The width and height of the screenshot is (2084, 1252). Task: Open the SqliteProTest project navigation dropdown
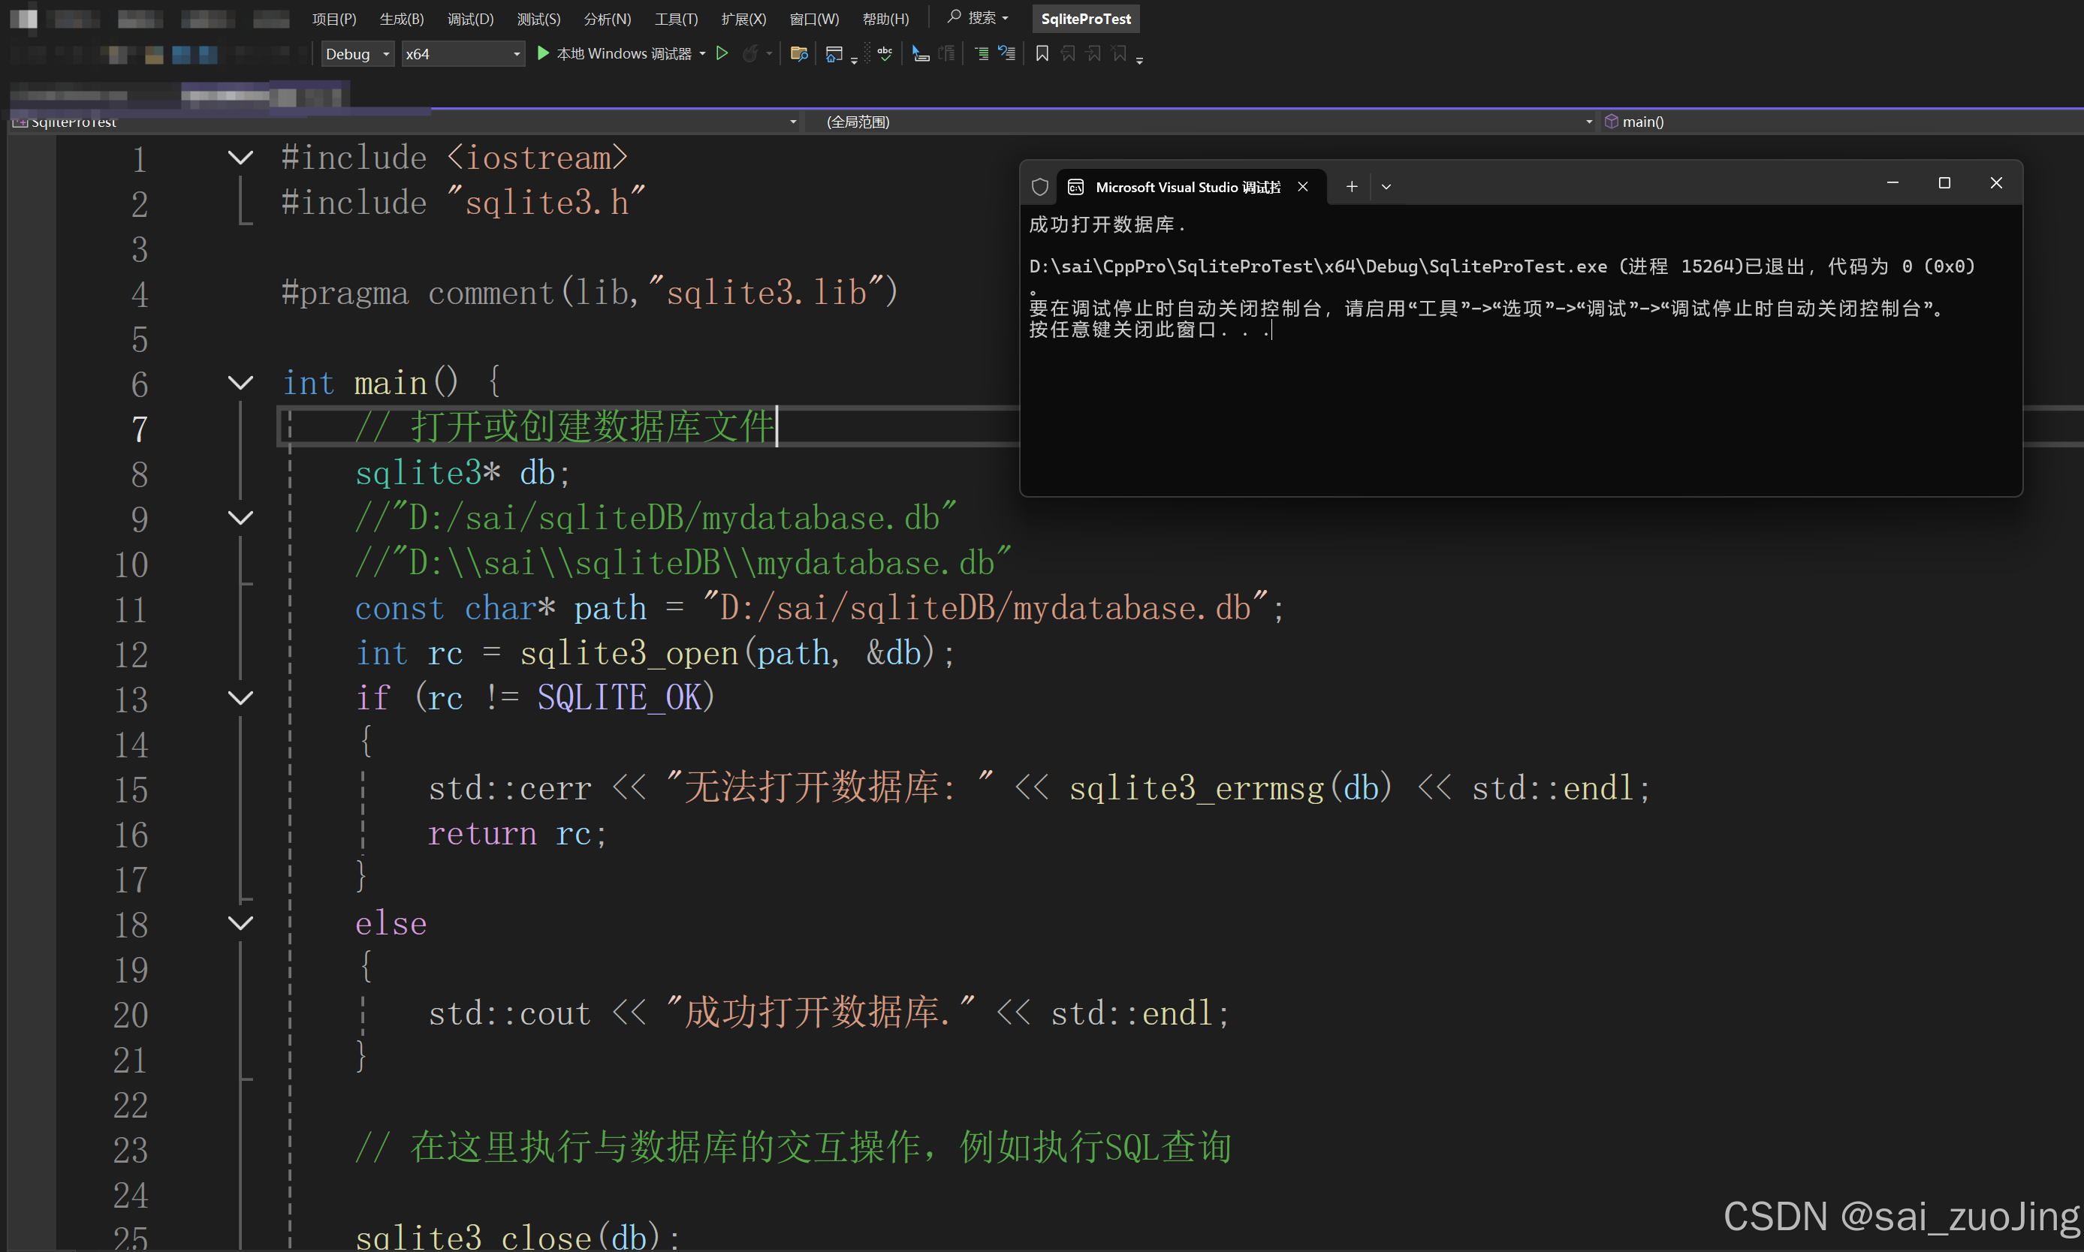[405, 122]
